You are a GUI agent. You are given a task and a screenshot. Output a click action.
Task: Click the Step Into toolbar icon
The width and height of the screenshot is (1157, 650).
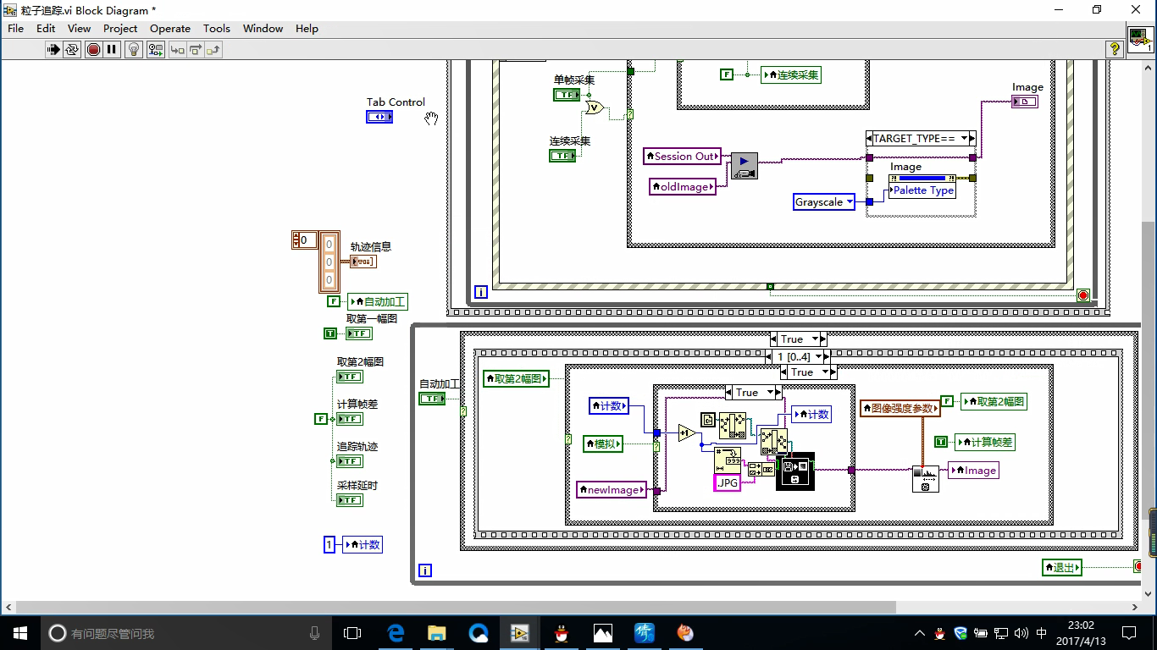(178, 48)
